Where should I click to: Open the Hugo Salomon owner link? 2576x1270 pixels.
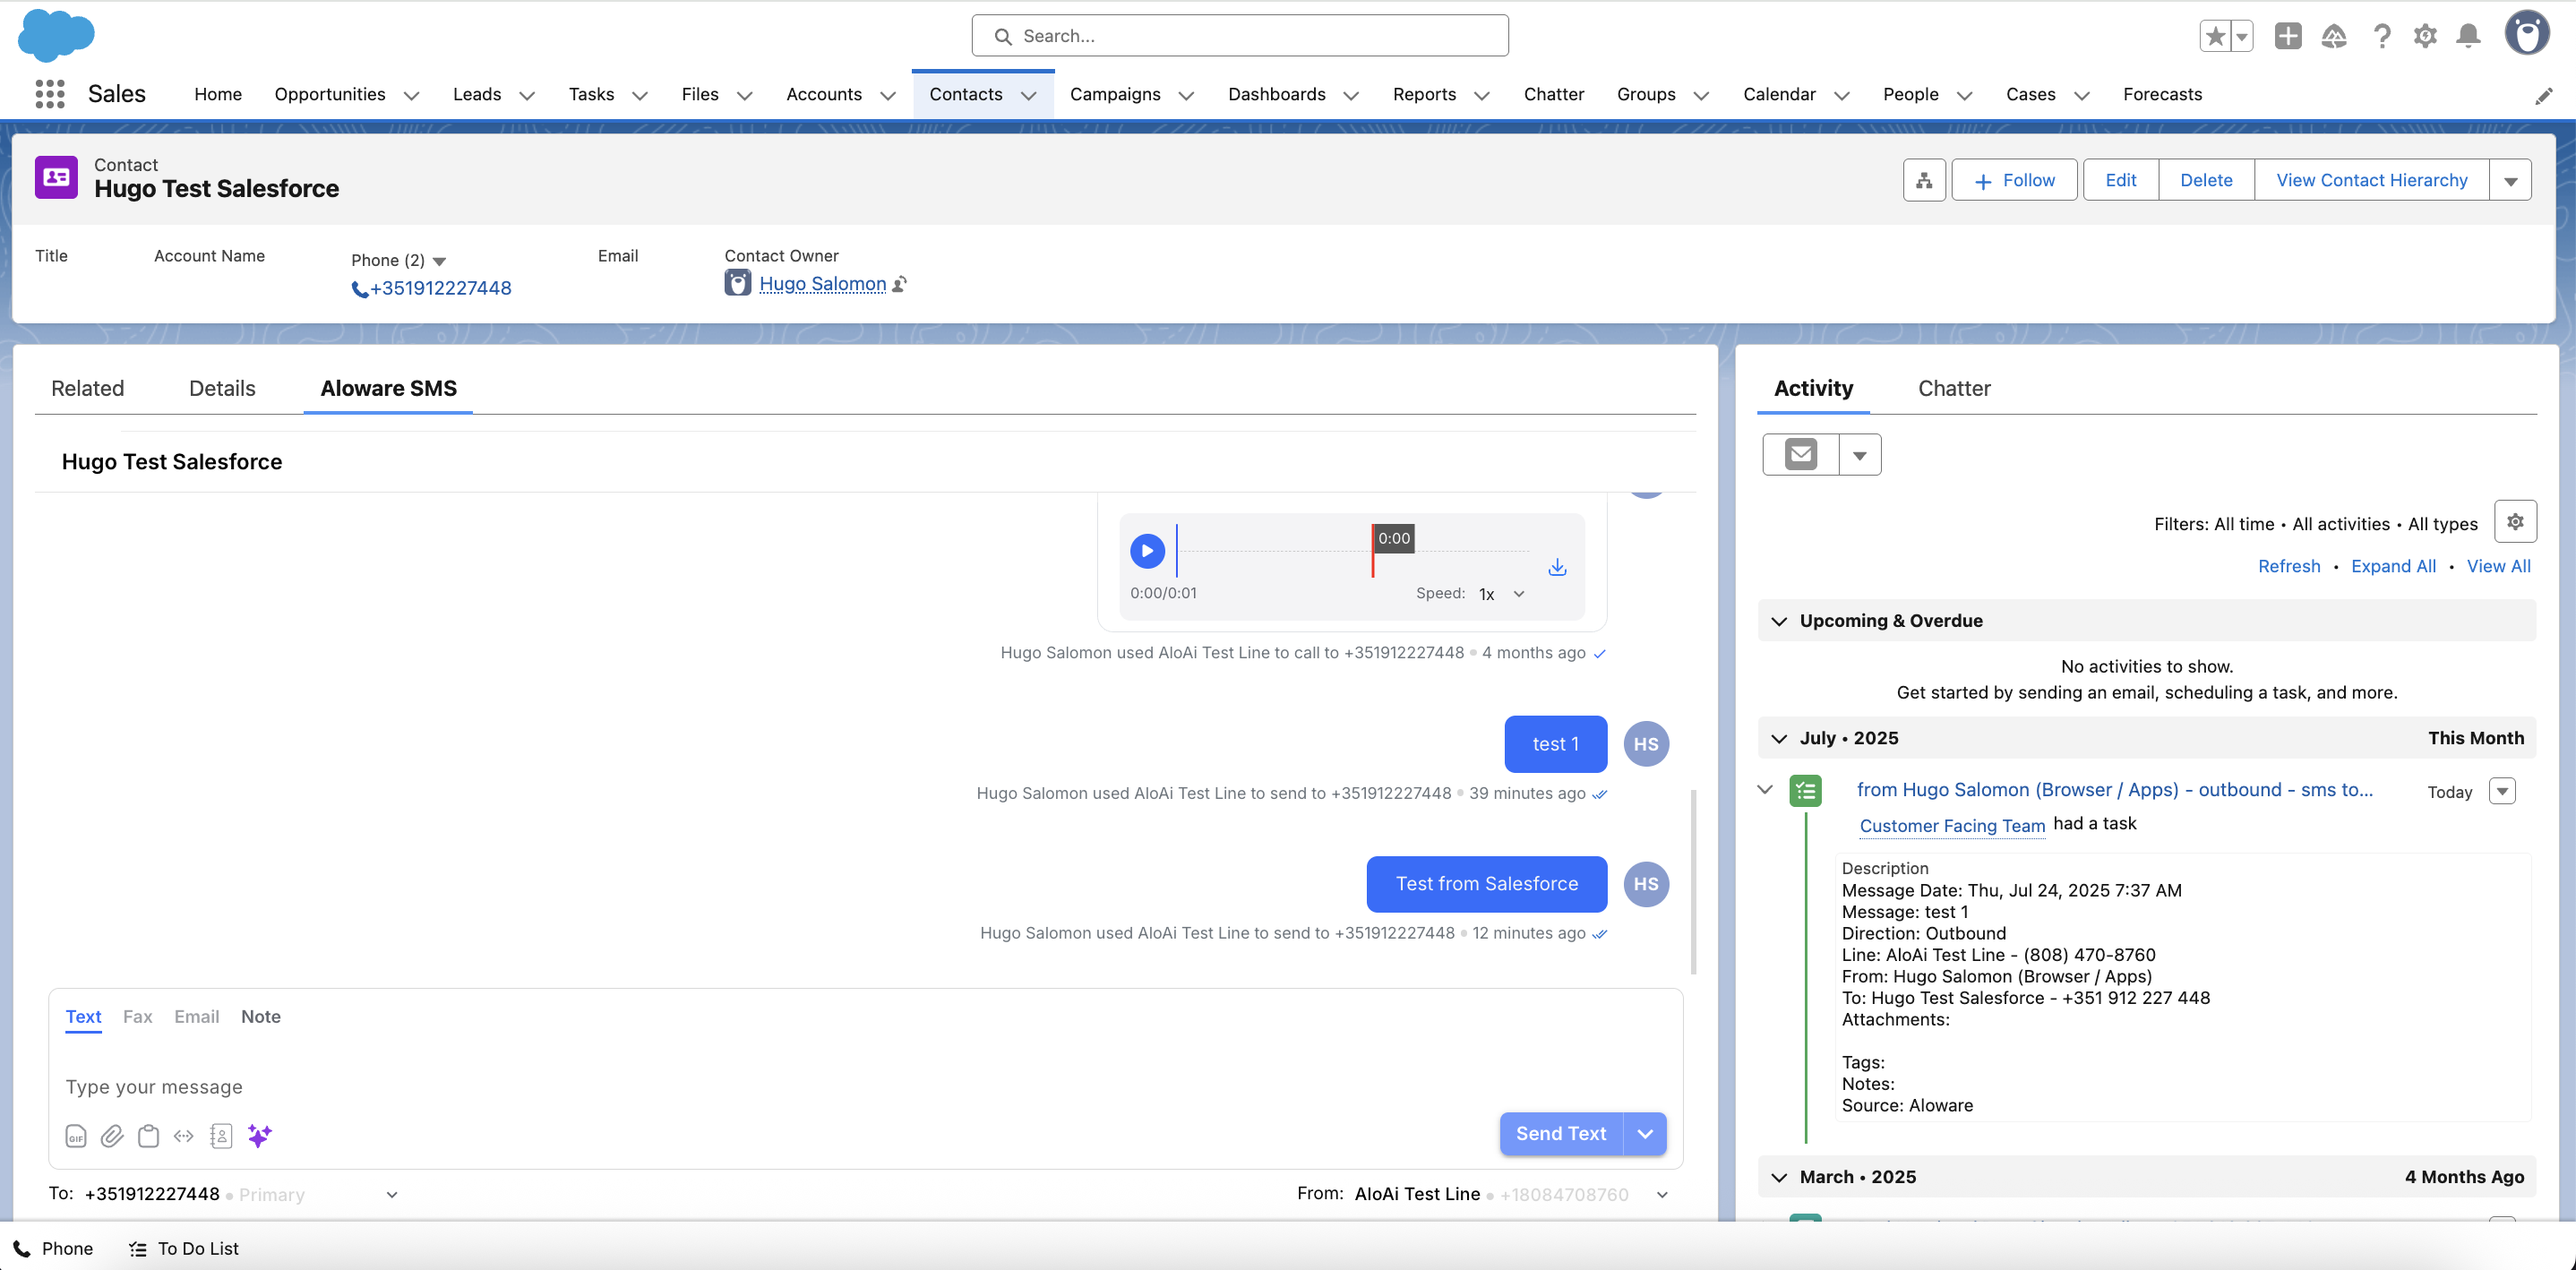(822, 284)
